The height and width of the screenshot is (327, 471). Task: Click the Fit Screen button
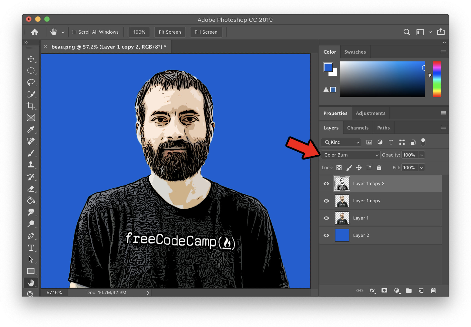pyautogui.click(x=170, y=32)
